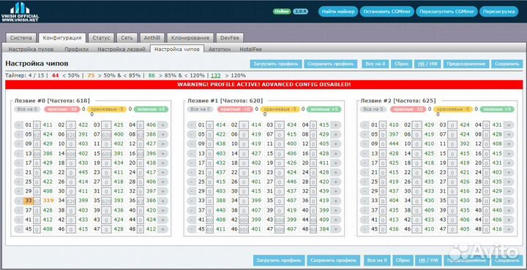Click Остановить CGMiner button
The height and width of the screenshot is (270, 527).
387,12
